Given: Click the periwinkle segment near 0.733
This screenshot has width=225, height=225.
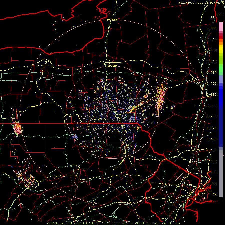Looking at the screenshot, I should tap(221, 79).
